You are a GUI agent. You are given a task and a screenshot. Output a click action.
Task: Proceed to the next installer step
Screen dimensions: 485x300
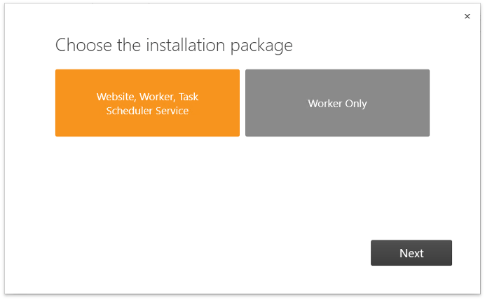411,252
